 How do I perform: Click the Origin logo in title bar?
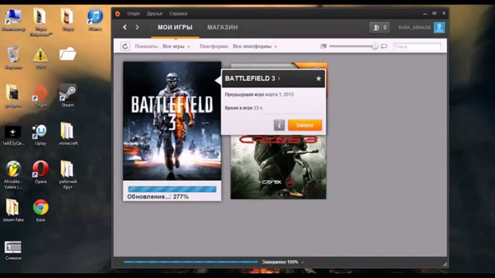coord(118,14)
